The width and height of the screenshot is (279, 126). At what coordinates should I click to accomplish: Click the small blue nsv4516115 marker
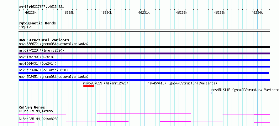[x=212, y=93]
